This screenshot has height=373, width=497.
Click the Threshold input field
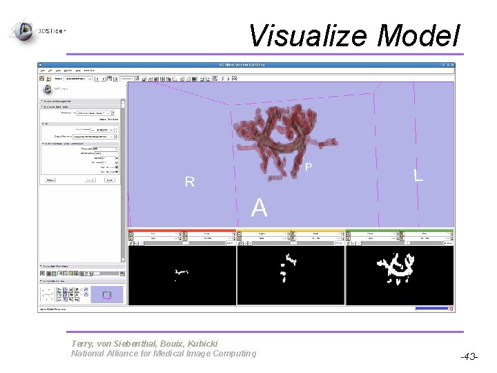pyautogui.click(x=105, y=149)
